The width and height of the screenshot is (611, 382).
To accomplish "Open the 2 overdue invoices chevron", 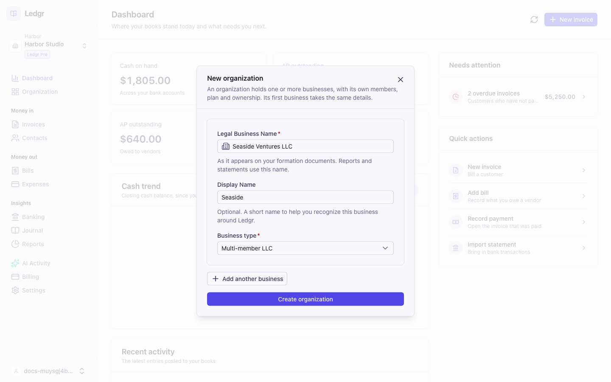I will (584, 97).
